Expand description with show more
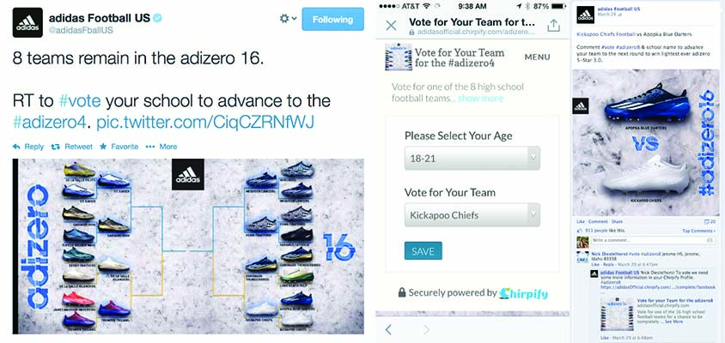The width and height of the screenshot is (725, 343). [x=480, y=99]
